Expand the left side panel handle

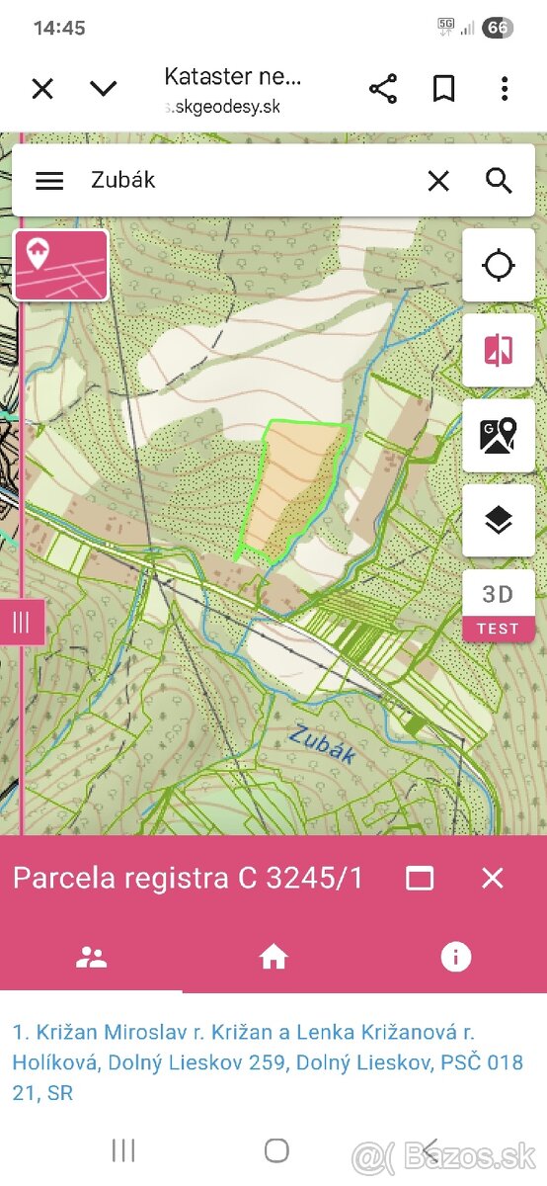coord(22,622)
